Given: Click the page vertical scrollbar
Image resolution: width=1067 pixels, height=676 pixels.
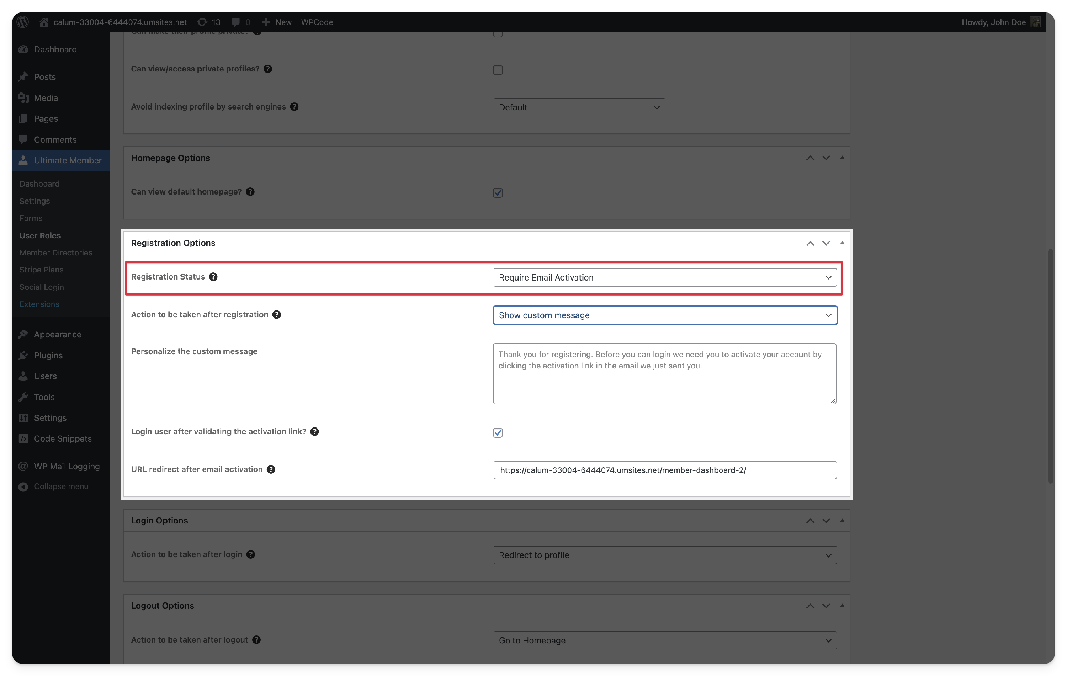Looking at the screenshot, I should [1050, 366].
